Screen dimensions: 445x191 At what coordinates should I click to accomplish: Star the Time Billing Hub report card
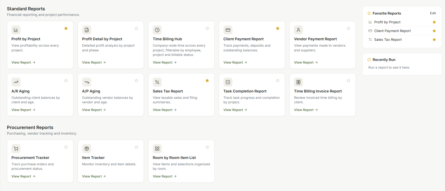pos(207,28)
